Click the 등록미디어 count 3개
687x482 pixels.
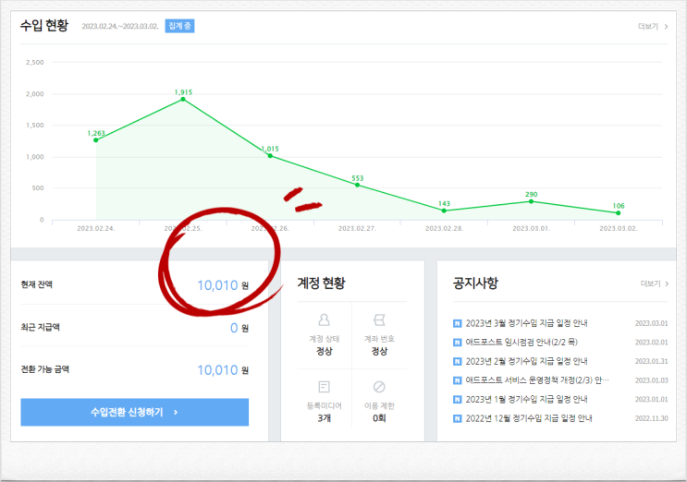coord(325,418)
